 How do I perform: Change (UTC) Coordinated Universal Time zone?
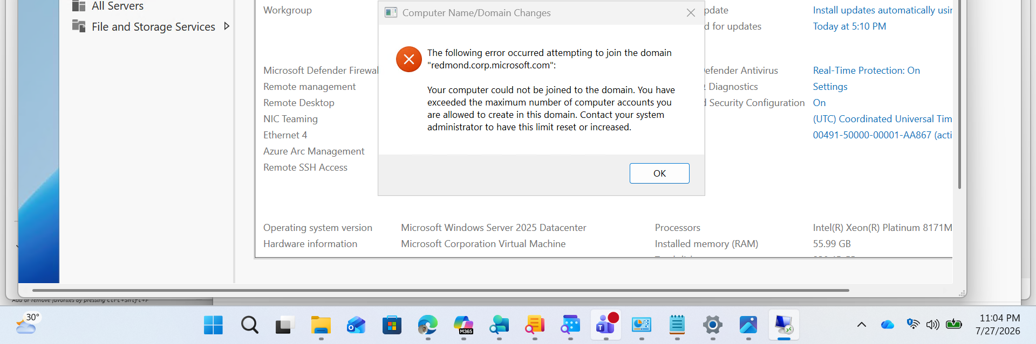[882, 119]
